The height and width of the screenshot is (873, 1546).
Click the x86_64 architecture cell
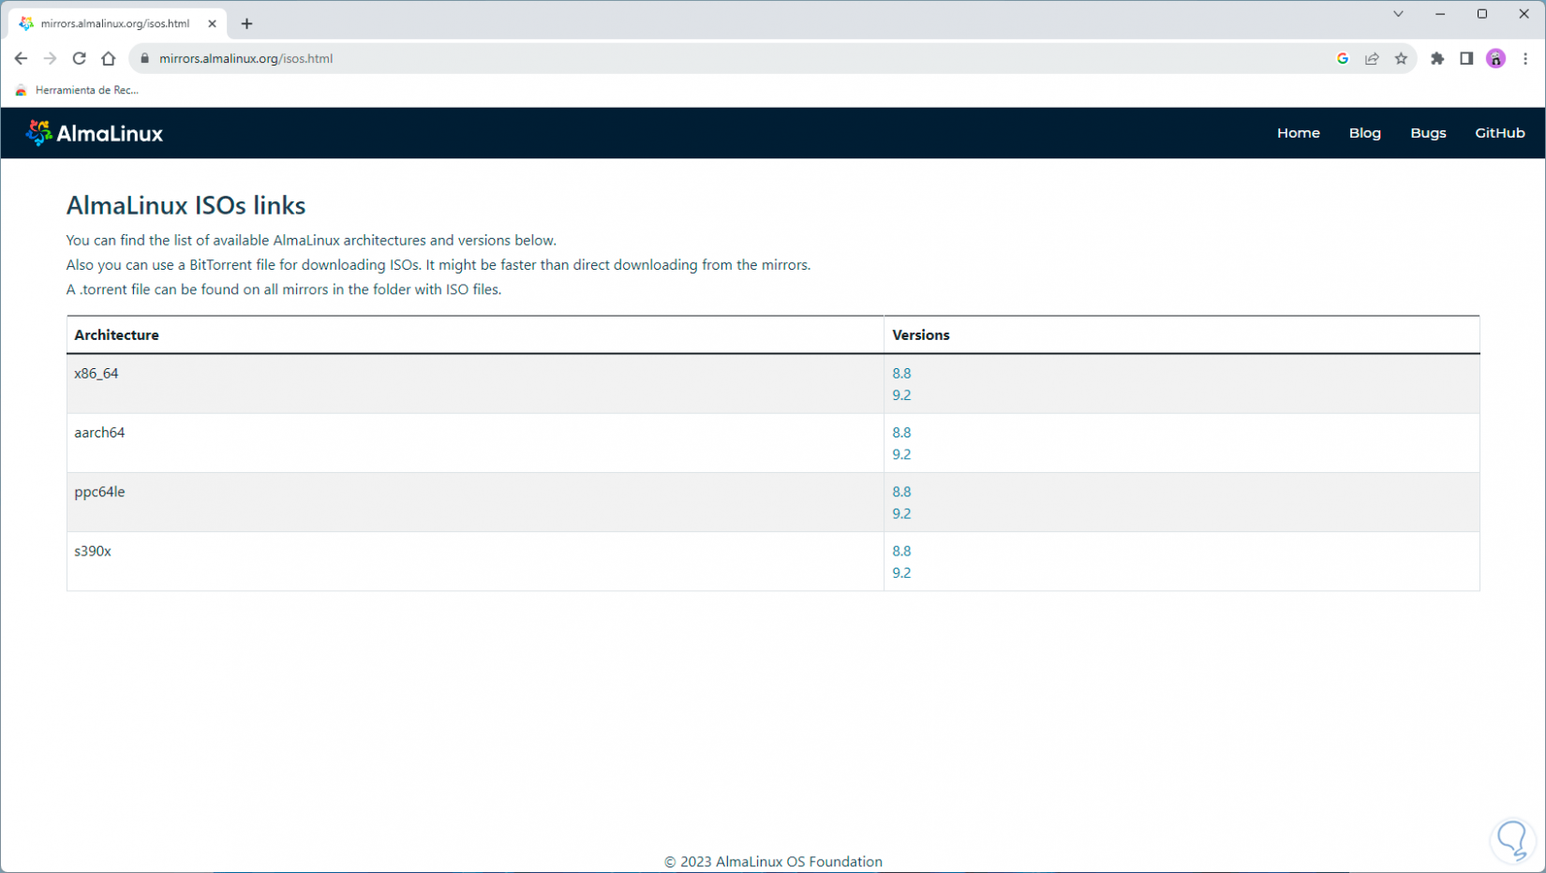475,384
